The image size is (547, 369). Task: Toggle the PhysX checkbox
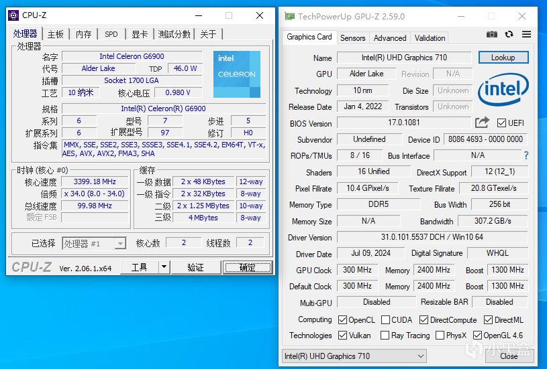pos(440,336)
